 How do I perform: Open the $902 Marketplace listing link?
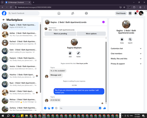pos(61,30)
